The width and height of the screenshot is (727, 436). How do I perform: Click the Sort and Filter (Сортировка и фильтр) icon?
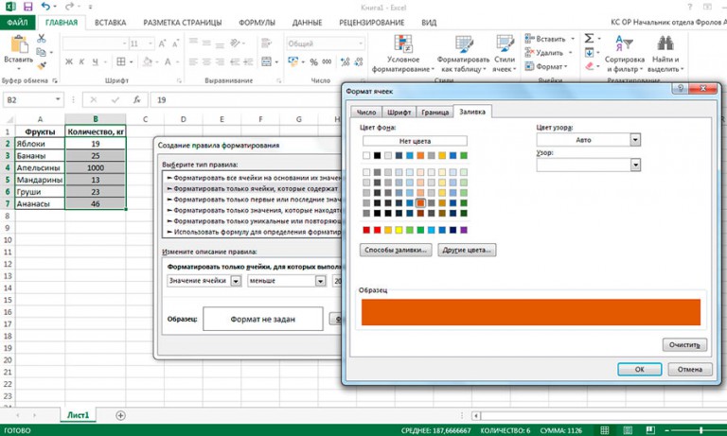click(x=624, y=44)
